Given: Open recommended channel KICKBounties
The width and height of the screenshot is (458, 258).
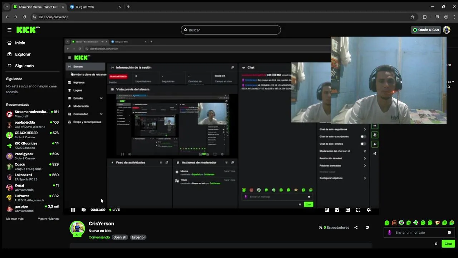Looking at the screenshot, I should (x=32, y=145).
